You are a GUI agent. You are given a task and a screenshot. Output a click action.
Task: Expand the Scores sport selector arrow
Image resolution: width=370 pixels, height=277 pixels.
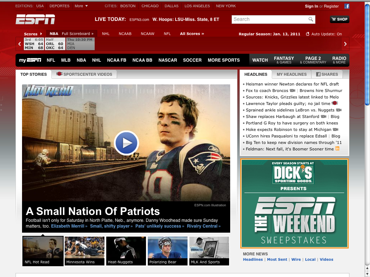(x=41, y=34)
